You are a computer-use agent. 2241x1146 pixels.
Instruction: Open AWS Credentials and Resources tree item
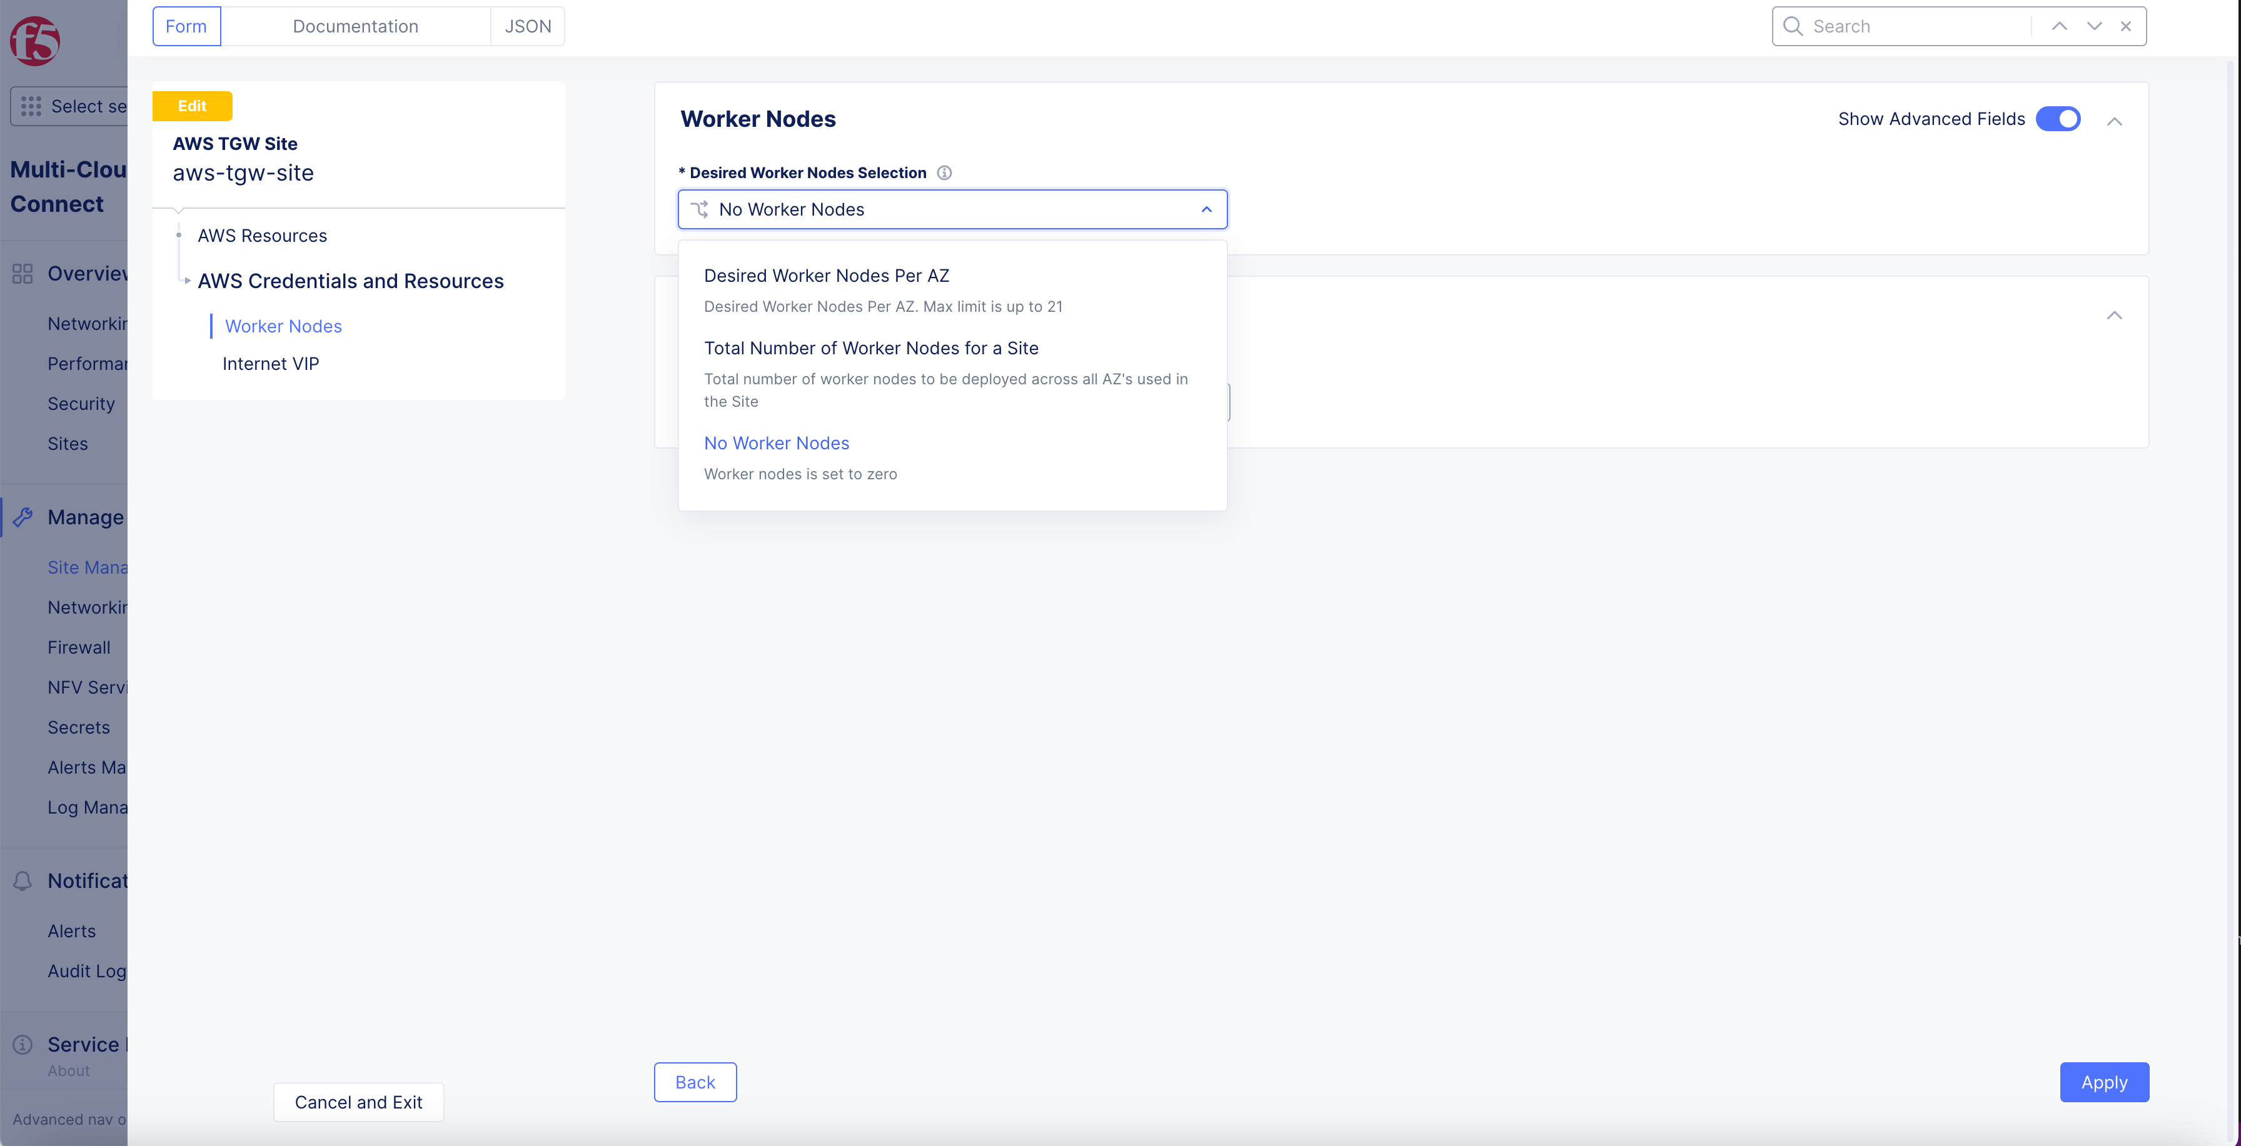pyautogui.click(x=351, y=281)
